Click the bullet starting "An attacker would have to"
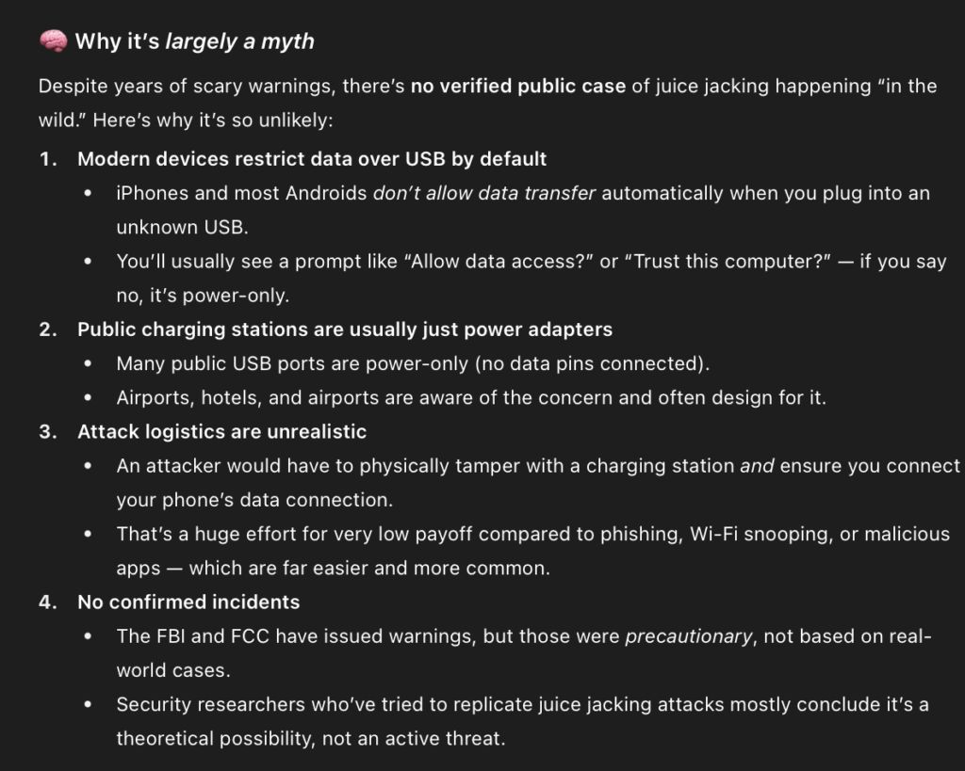Image resolution: width=965 pixels, height=771 pixels. click(x=537, y=466)
